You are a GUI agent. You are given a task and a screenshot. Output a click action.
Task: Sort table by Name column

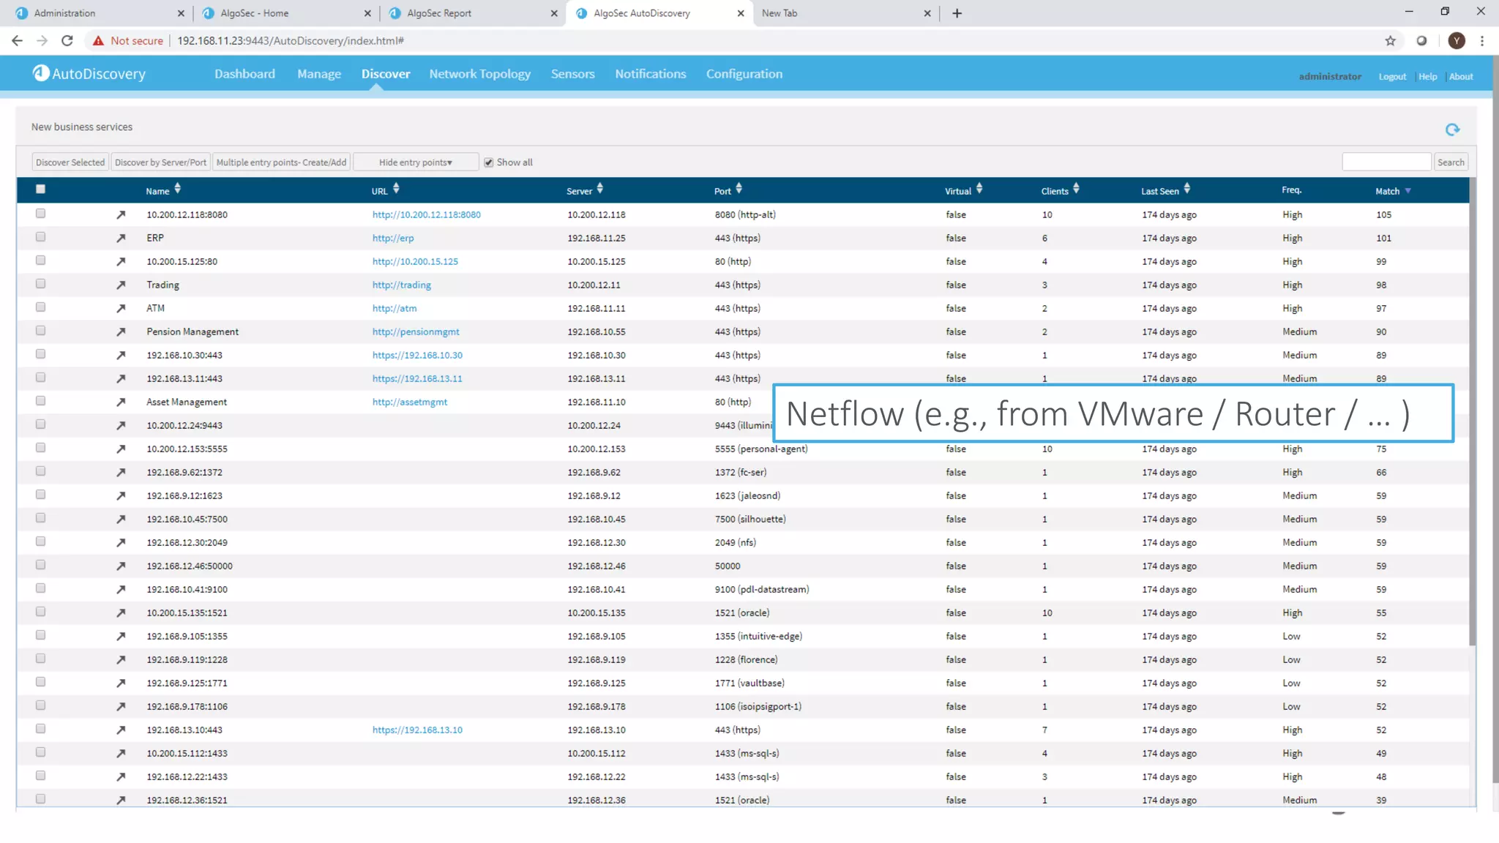point(163,190)
